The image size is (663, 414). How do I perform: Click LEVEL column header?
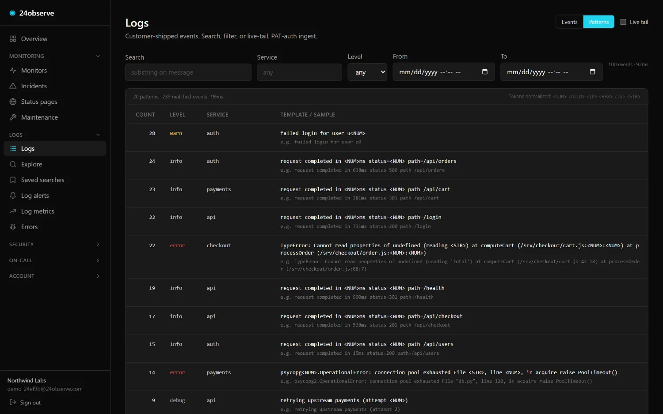point(177,115)
